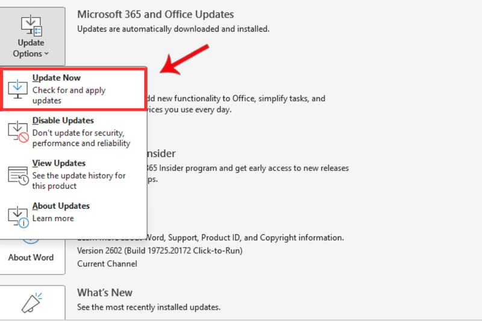Click the Version 2602 build number text
482x321 pixels.
(160, 251)
